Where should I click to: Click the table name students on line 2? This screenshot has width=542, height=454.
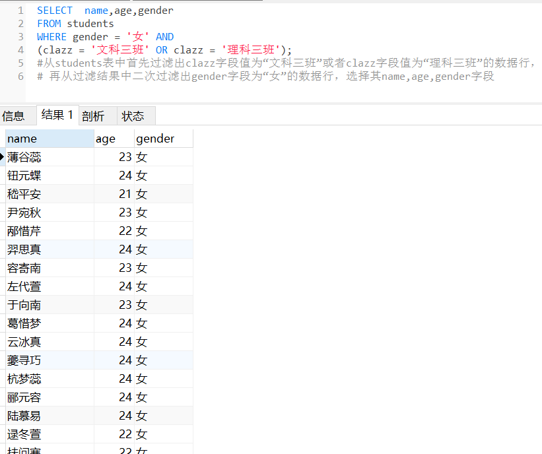click(x=90, y=24)
